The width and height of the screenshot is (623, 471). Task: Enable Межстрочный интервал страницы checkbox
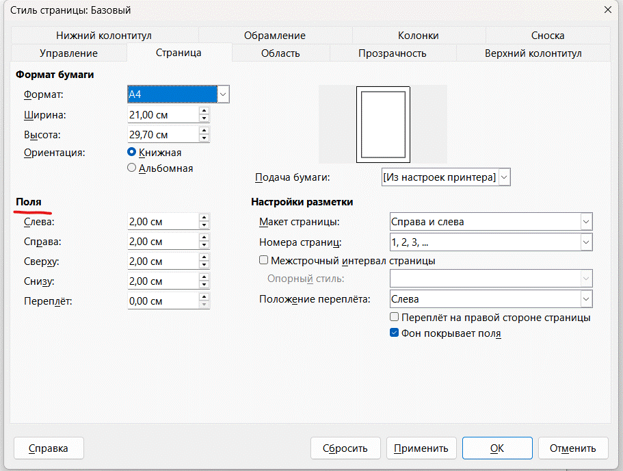[x=263, y=260]
